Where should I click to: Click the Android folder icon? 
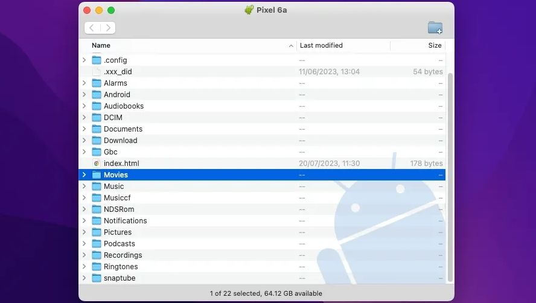tap(97, 94)
